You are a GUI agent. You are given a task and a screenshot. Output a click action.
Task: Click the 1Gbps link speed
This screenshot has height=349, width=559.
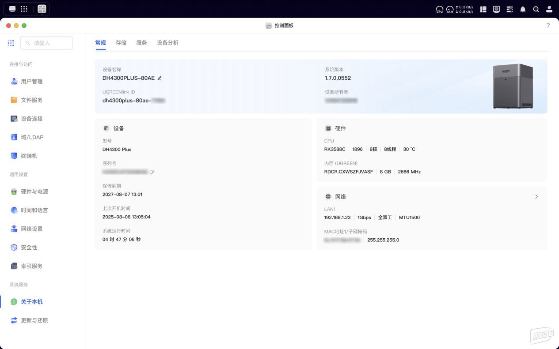(x=364, y=218)
